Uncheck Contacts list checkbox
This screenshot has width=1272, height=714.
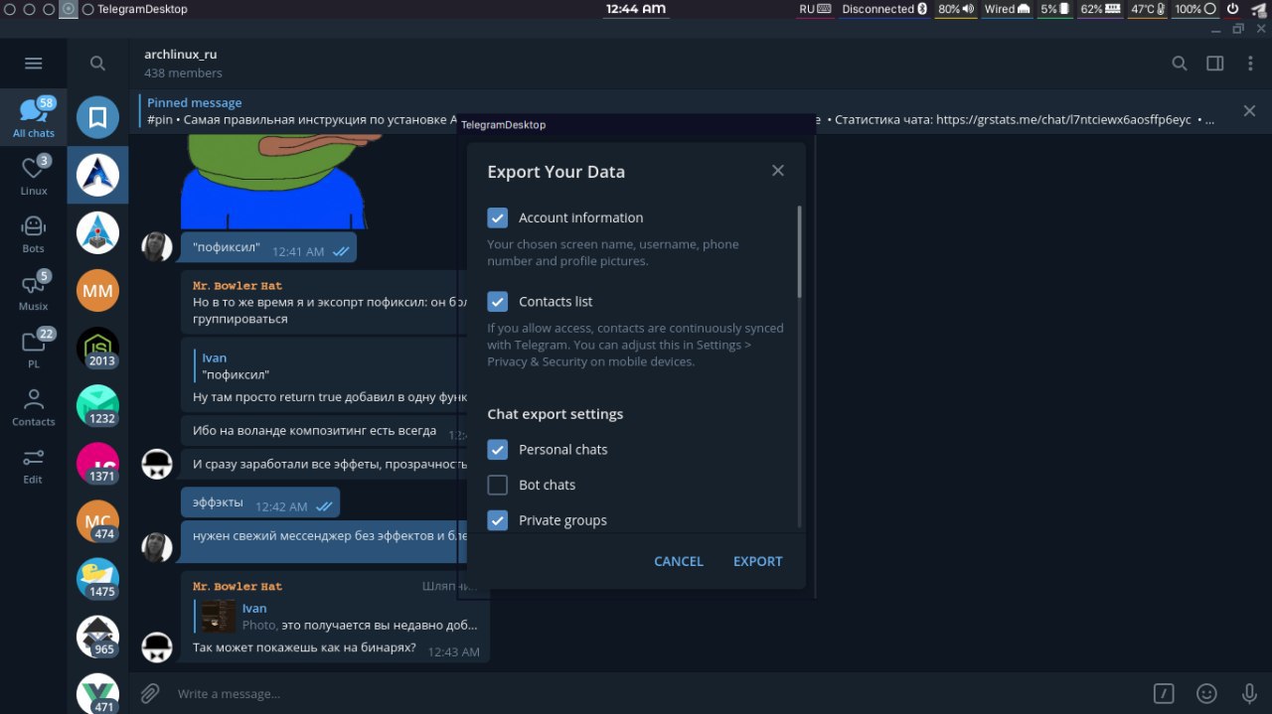498,301
